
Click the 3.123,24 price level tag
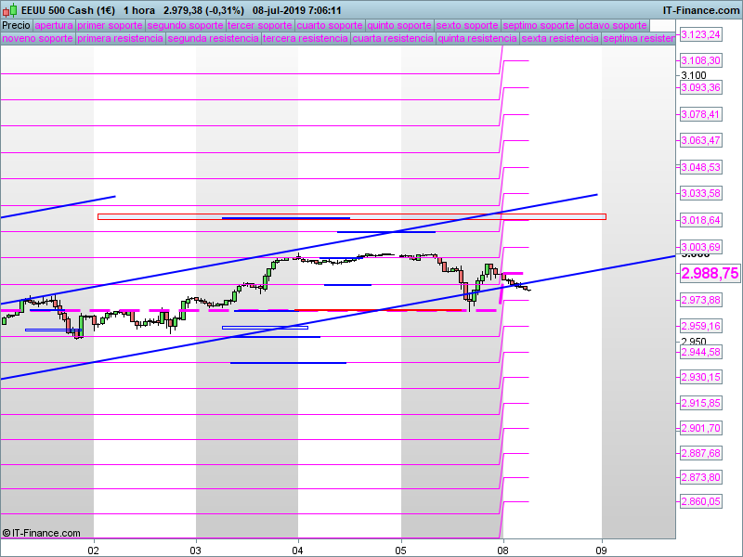[x=701, y=34]
